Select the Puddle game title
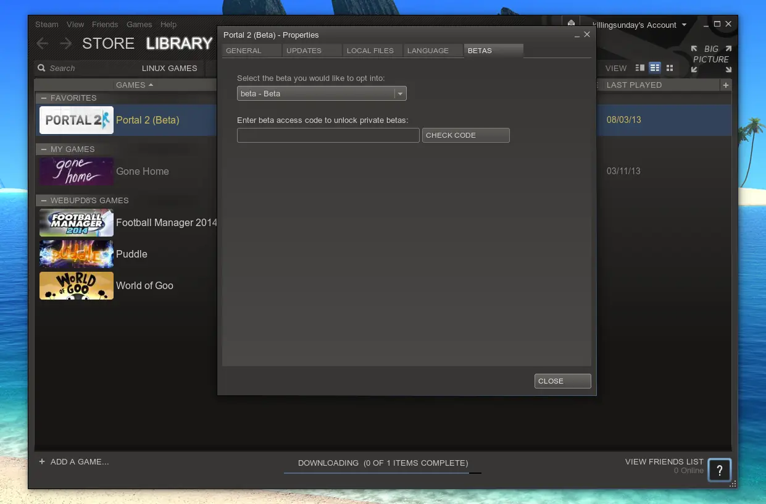 point(131,254)
